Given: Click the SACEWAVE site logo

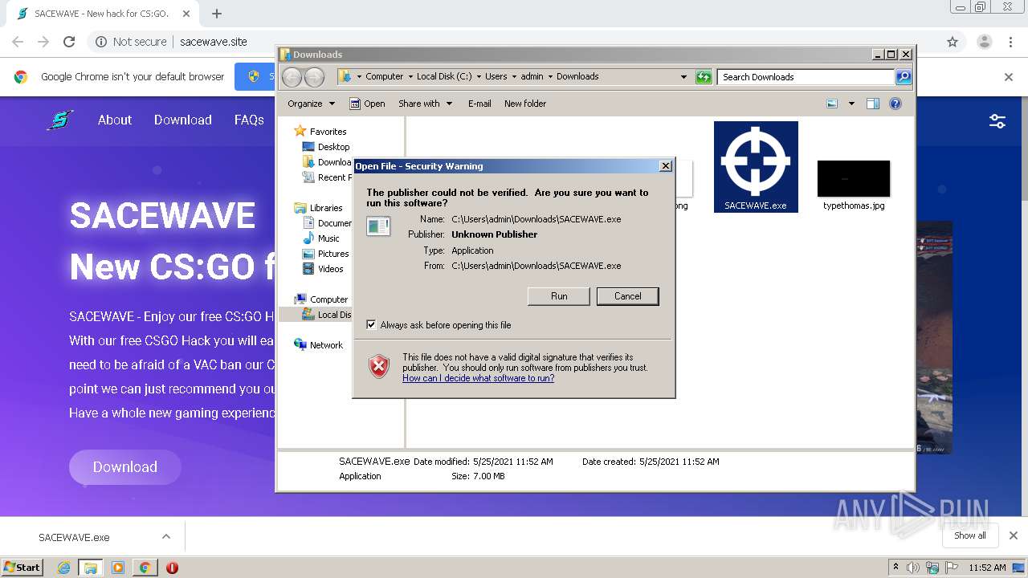Looking at the screenshot, I should [60, 120].
